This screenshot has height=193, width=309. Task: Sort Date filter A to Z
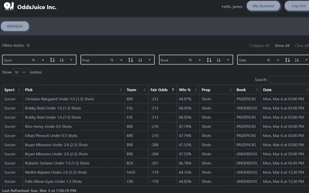pos(287,60)
